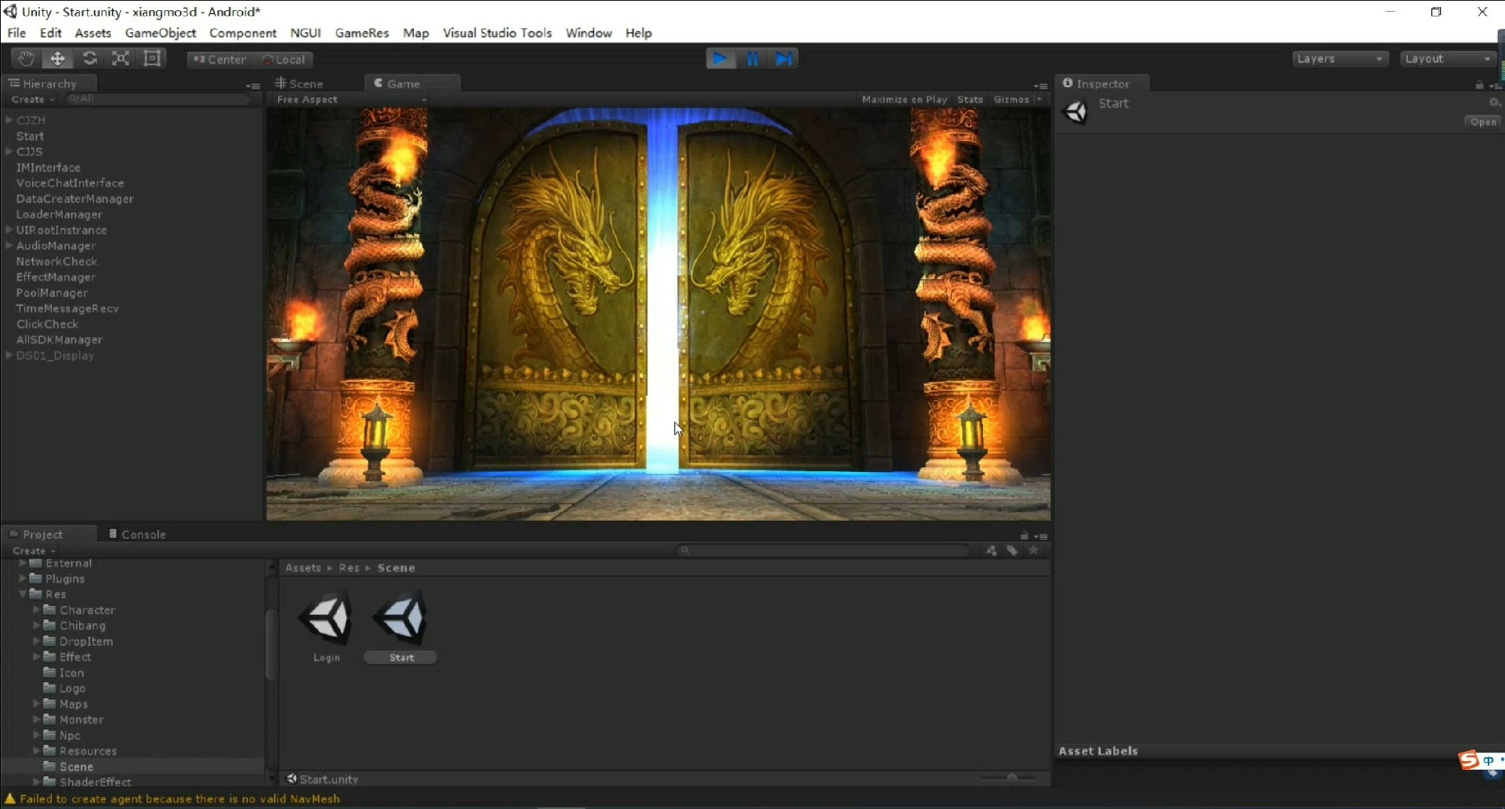Click the Assets breadcrumb link
This screenshot has height=809, width=1505.
point(303,568)
